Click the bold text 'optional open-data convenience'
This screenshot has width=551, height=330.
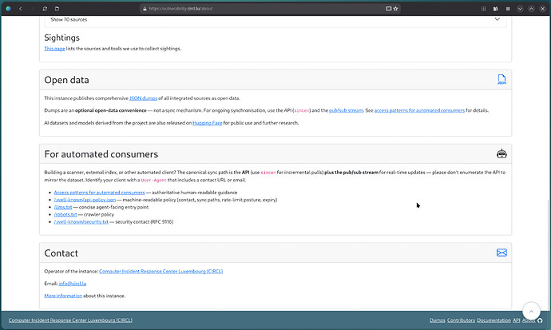(111, 110)
